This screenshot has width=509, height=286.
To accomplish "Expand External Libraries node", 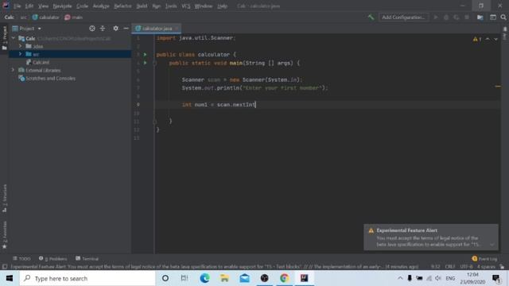I will pyautogui.click(x=14, y=70).
